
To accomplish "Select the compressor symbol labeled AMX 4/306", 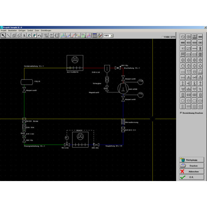I will point(123,89).
